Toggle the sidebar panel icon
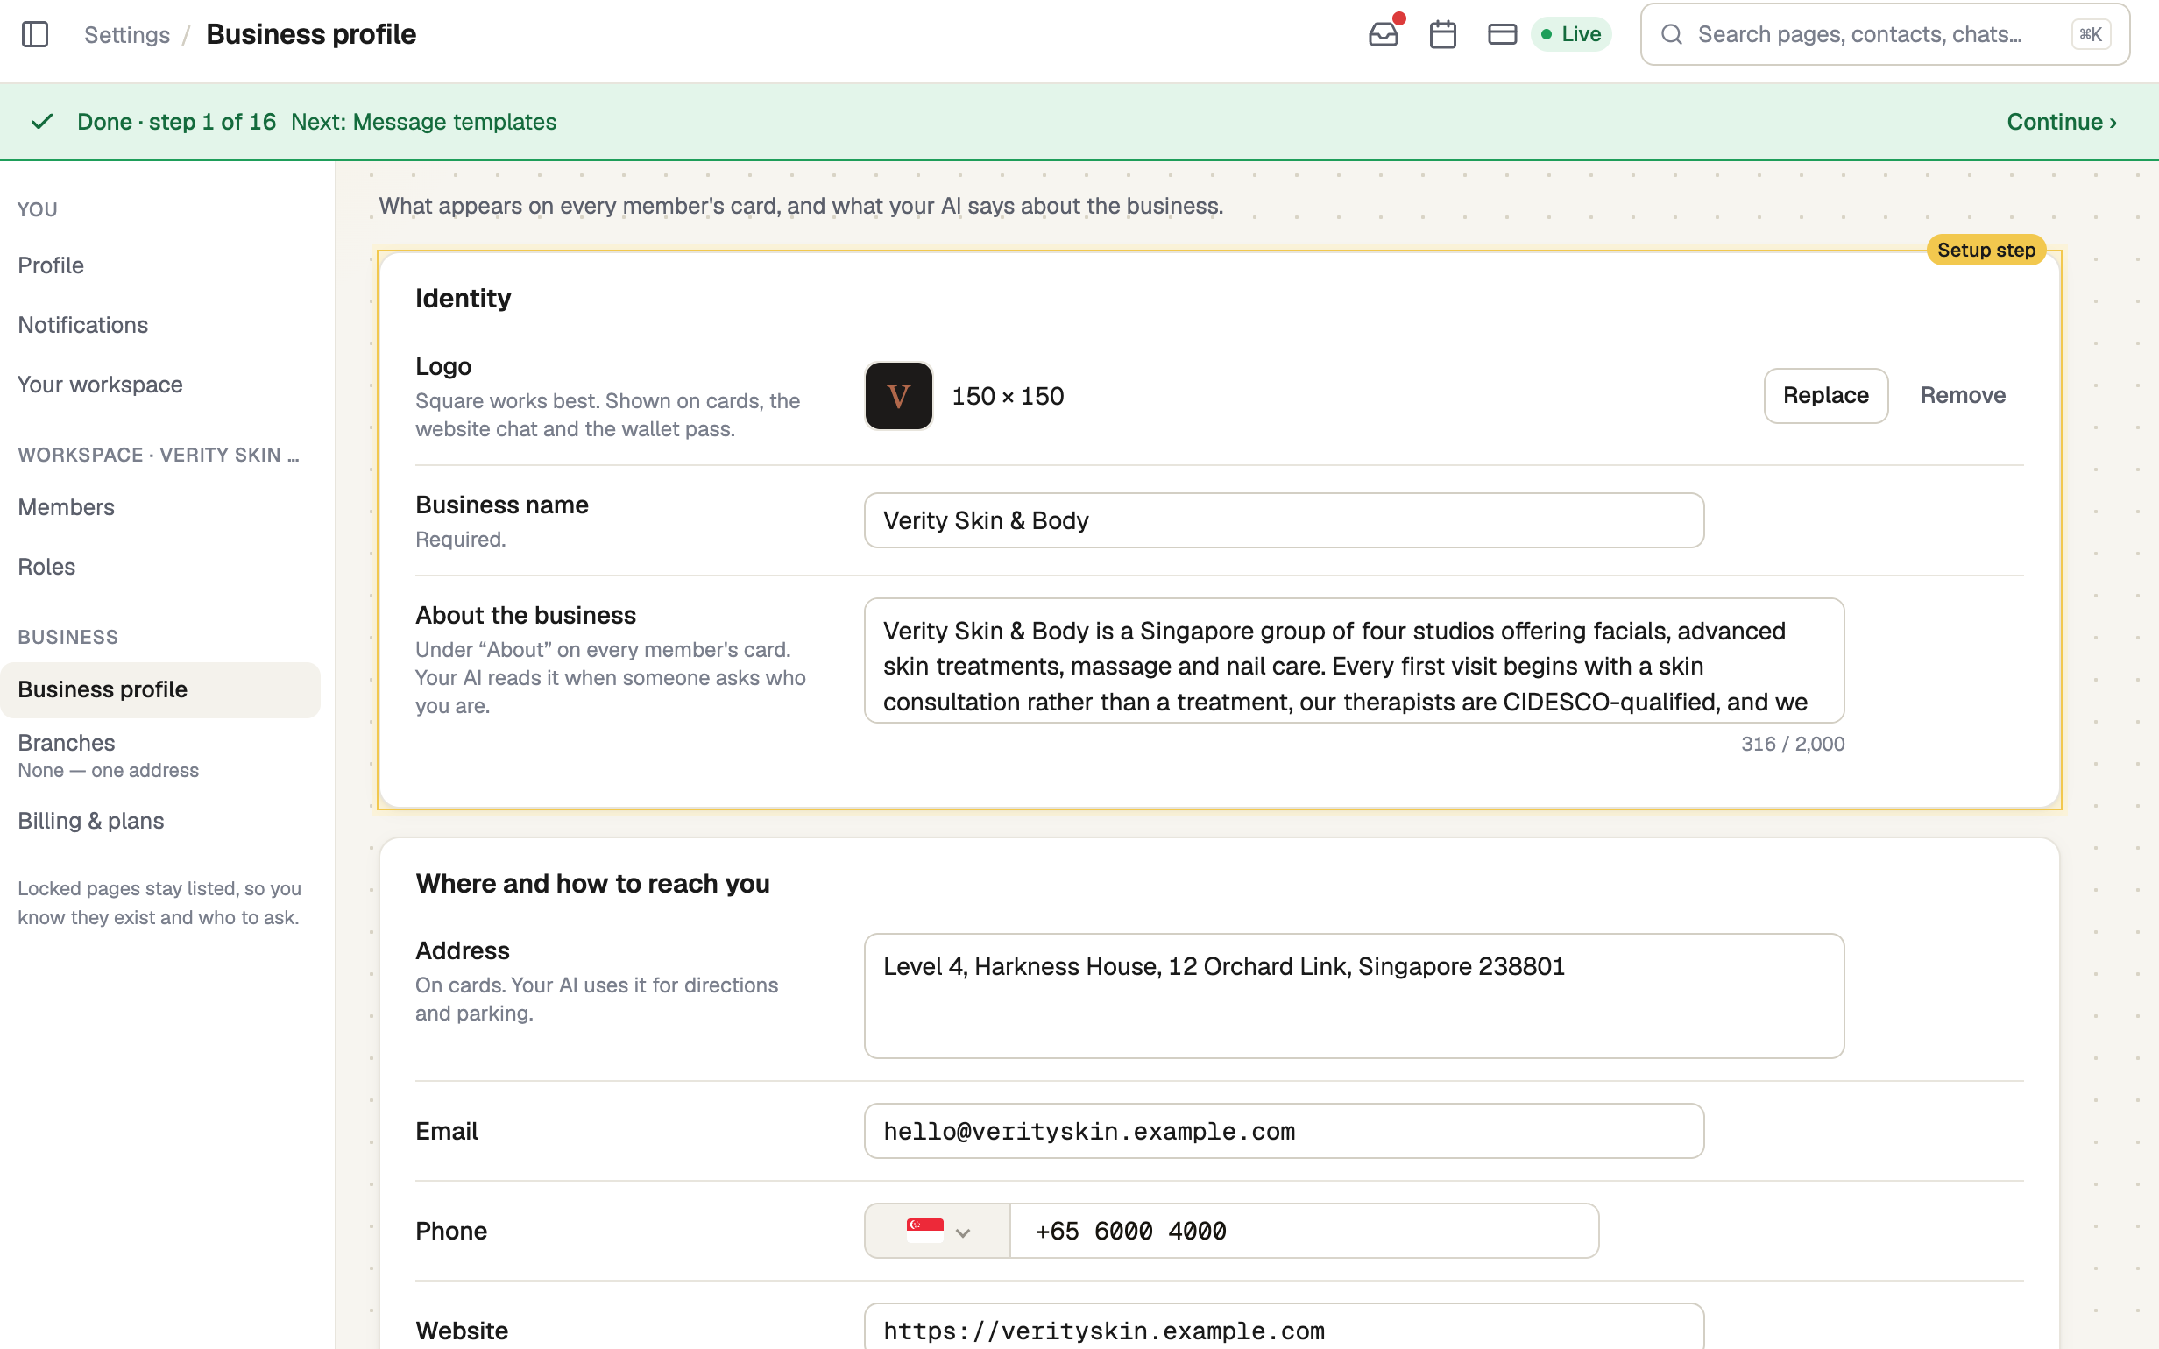This screenshot has width=2159, height=1349. coord(35,34)
